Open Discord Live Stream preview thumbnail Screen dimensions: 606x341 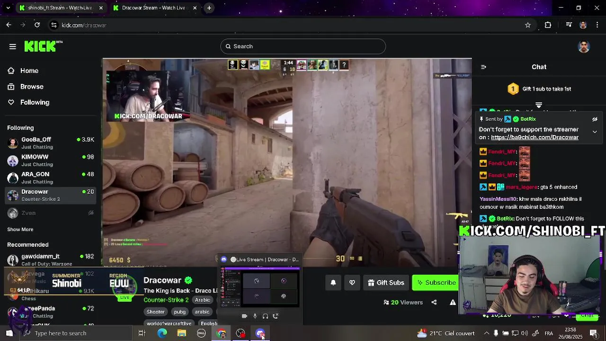[x=260, y=287]
